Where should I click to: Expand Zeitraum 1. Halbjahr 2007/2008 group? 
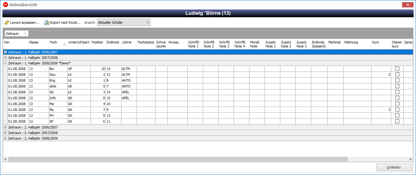5,58
